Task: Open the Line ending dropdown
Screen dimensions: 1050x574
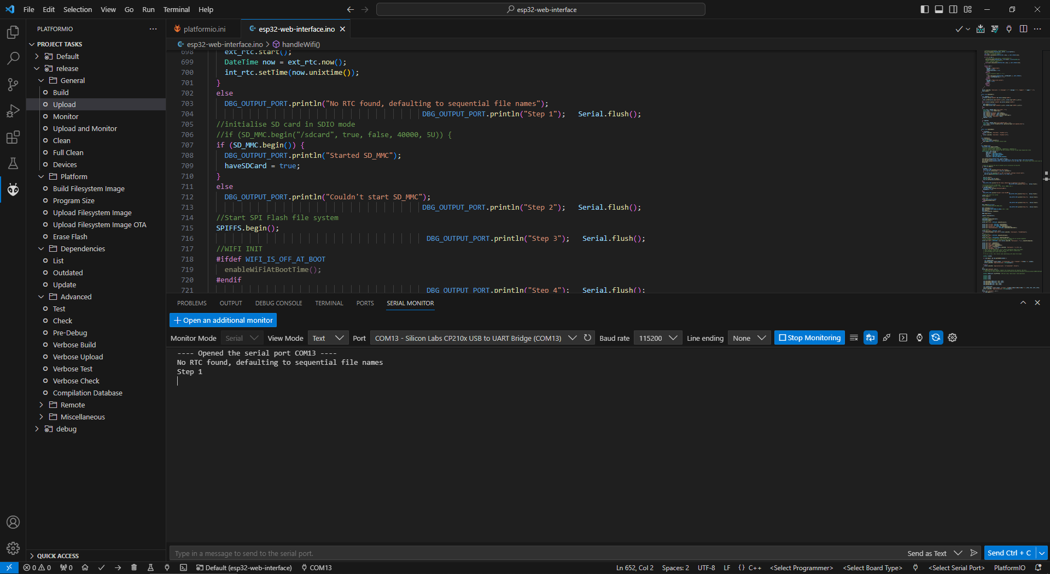Action: pyautogui.click(x=749, y=338)
